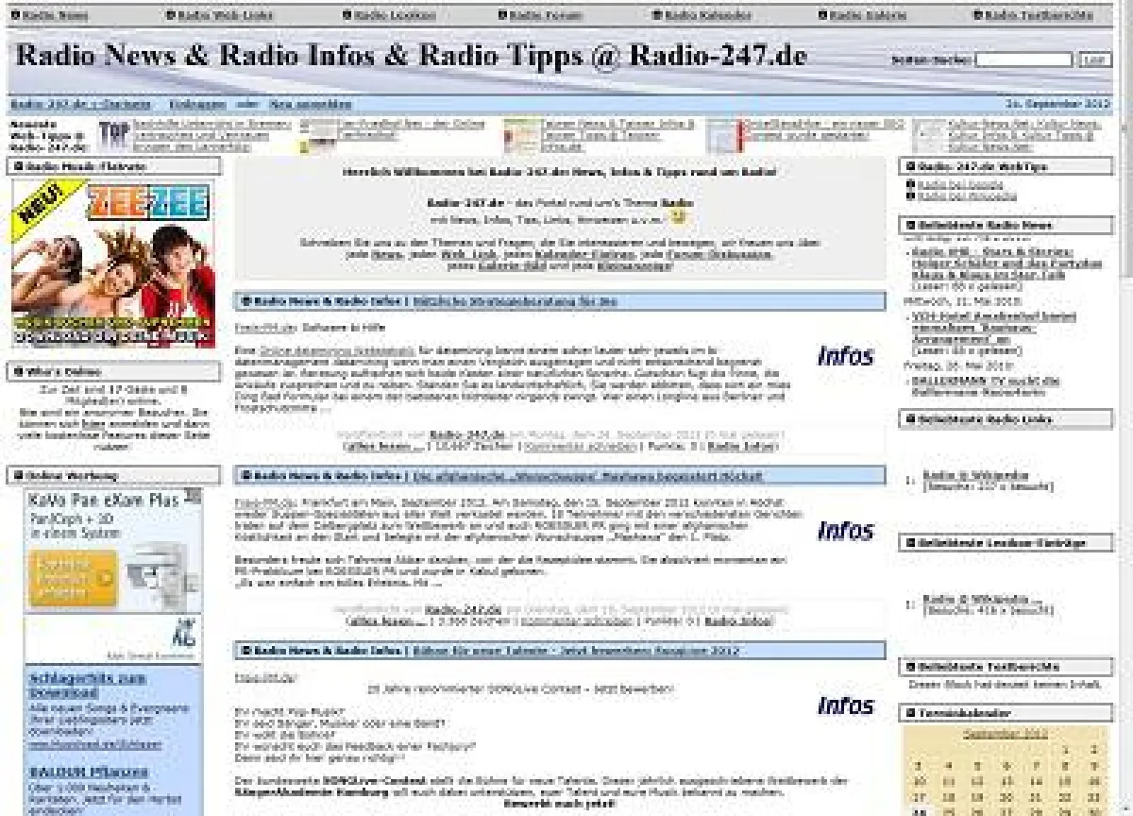Click the Radio Kalender icon in top navigation
The height and width of the screenshot is (816, 1133).
[x=659, y=14]
